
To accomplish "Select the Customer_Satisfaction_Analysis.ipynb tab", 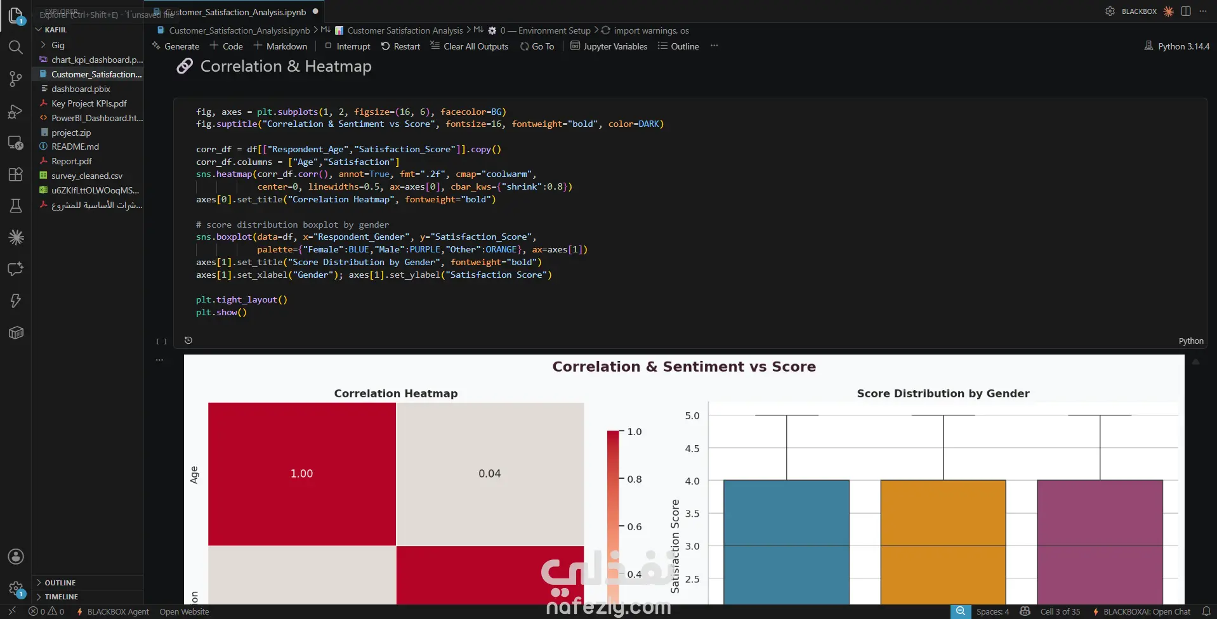I will coord(235,12).
